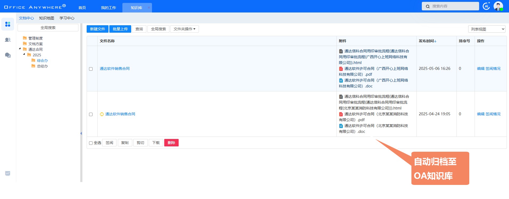Open the 列表视图 view dropdown
509x199 pixels.
coord(487,29)
